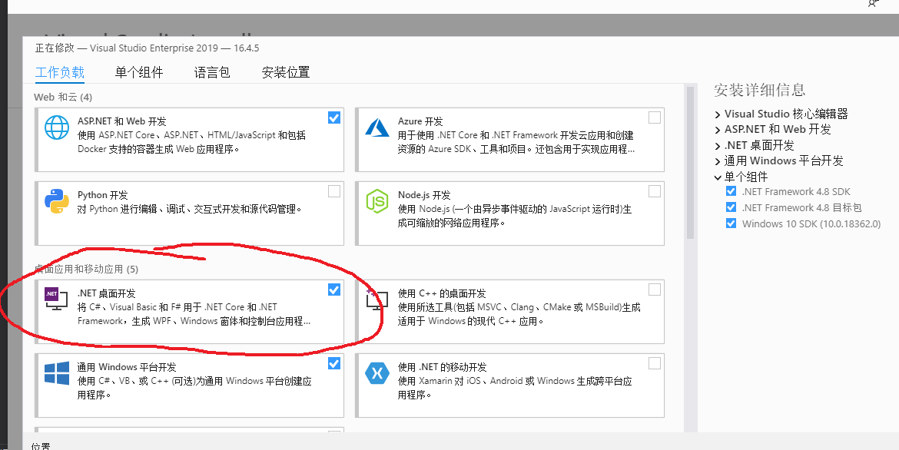899x450 pixels.
Task: Click the C++ desktop monitor icon
Action: [377, 299]
